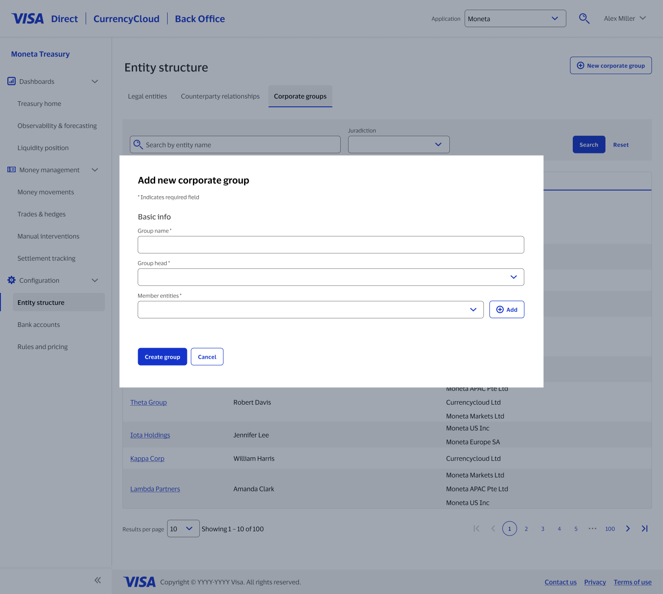Open the Lambda Partners link
This screenshot has height=594, width=663.
click(x=155, y=489)
